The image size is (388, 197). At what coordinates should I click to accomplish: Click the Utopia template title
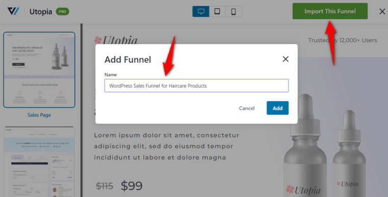coord(41,12)
